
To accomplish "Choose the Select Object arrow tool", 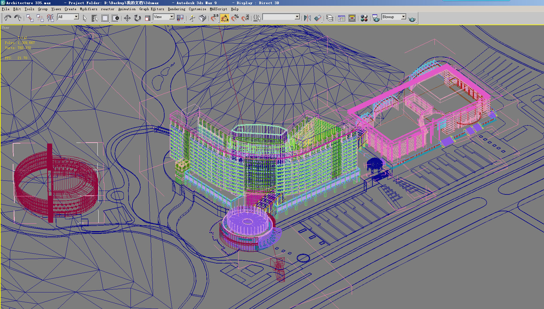I will point(85,18).
